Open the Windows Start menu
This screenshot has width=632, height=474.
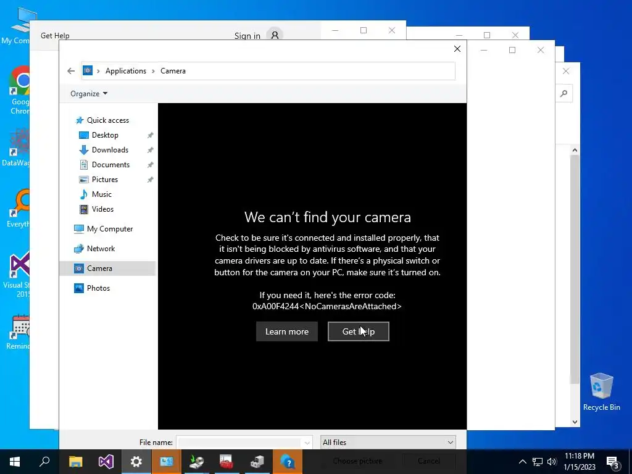[15, 462]
